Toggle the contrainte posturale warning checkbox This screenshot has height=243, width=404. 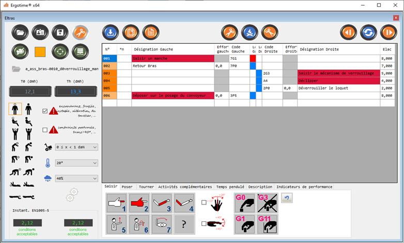click(45, 130)
